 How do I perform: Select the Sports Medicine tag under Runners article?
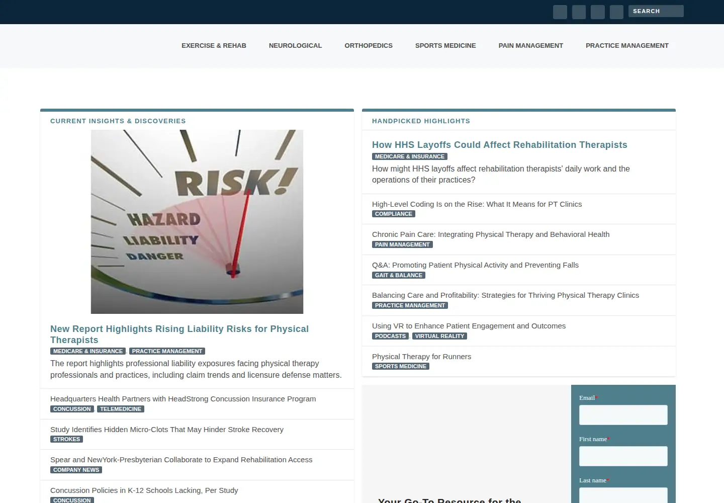[401, 366]
